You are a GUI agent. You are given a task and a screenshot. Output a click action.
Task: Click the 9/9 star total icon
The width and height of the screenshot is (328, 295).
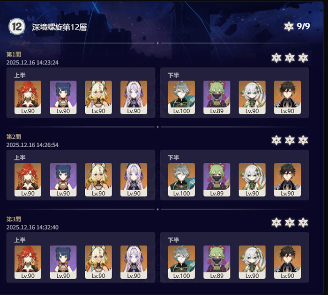tap(289, 26)
